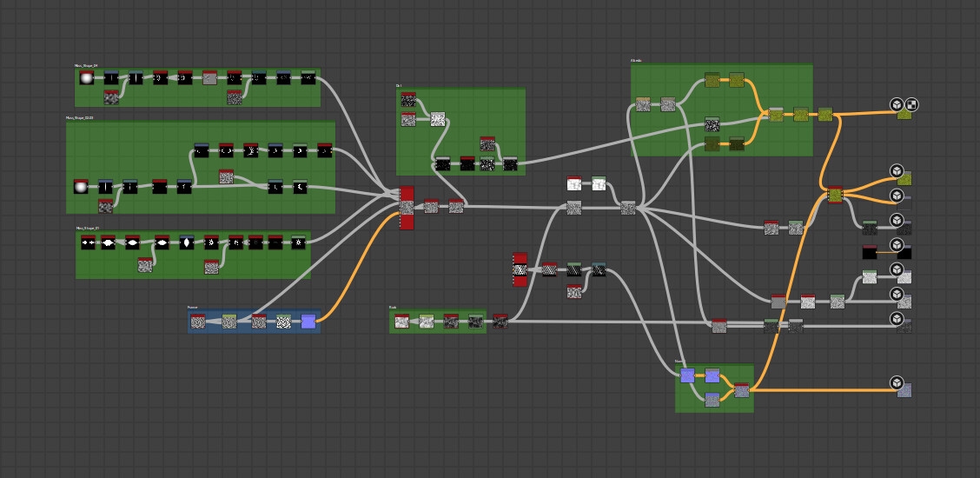Select the solid purple node ending the blue frame
Image resolution: width=980 pixels, height=478 pixels.
(x=308, y=322)
